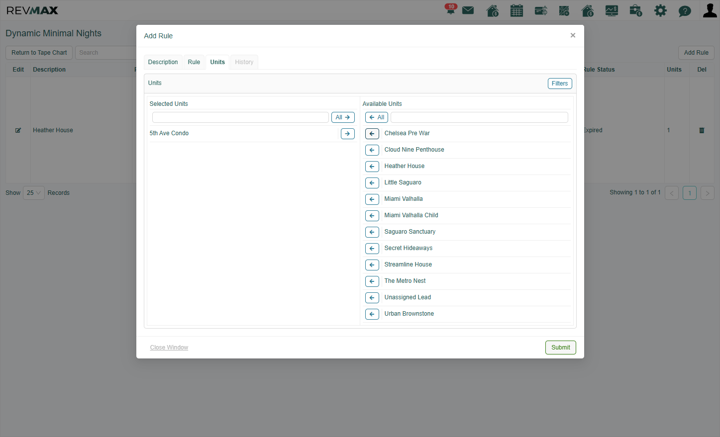Viewport: 720px width, 437px height.
Task: Click the briefcase dollar icon
Action: [x=636, y=10]
